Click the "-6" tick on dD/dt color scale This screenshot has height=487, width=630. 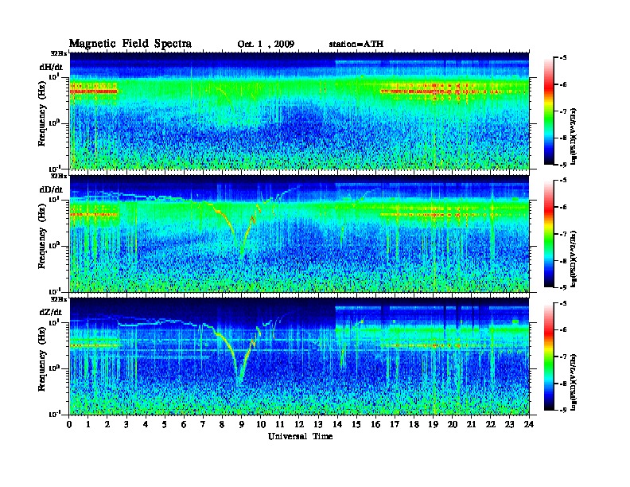564,208
